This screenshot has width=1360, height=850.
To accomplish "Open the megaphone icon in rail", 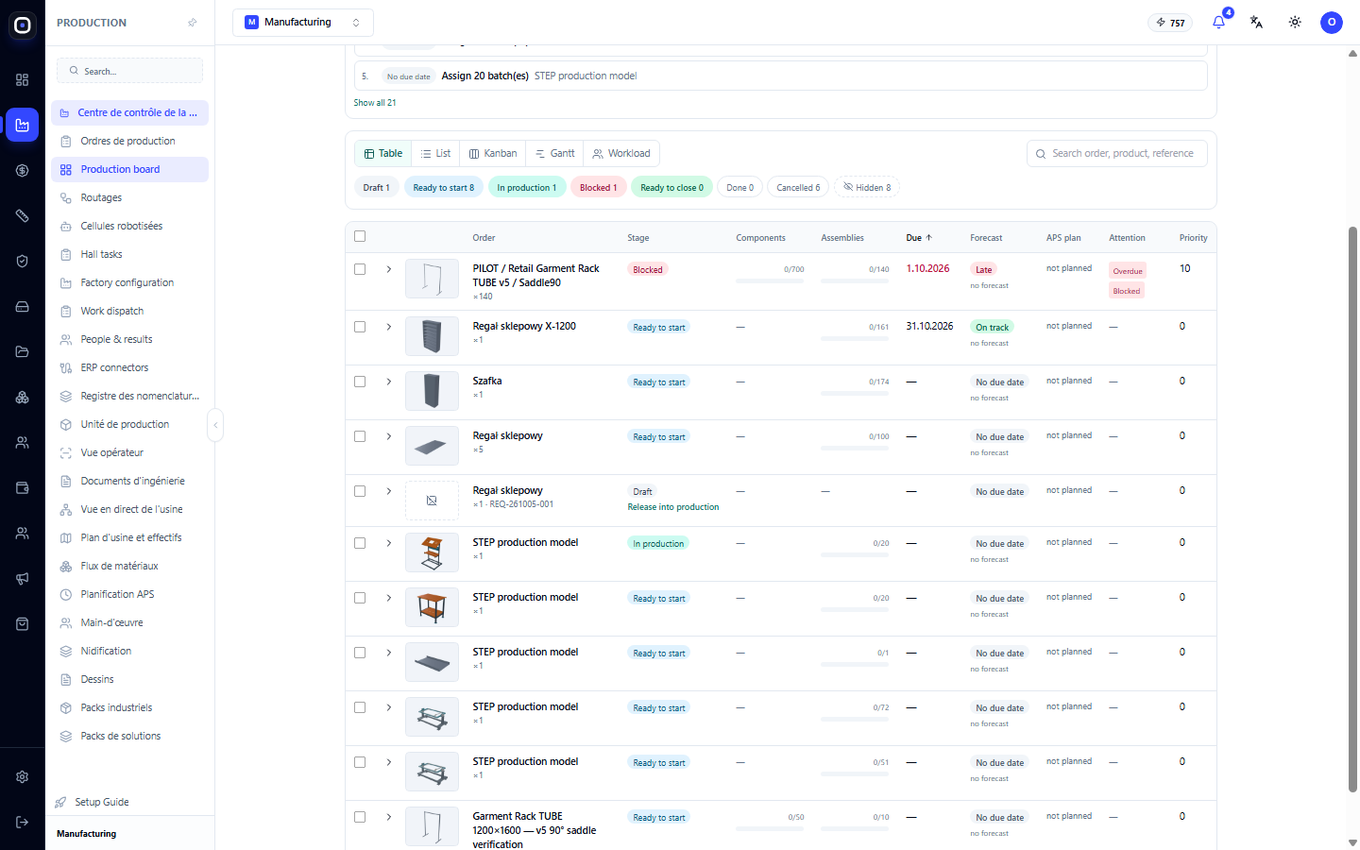I will click(23, 578).
